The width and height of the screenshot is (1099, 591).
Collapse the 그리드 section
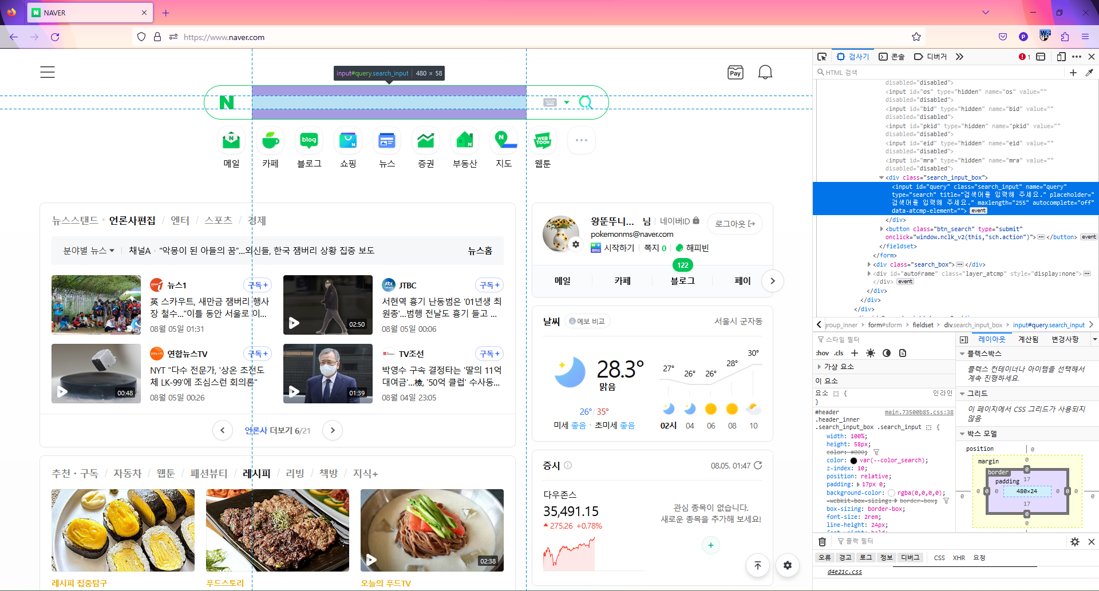pos(962,394)
